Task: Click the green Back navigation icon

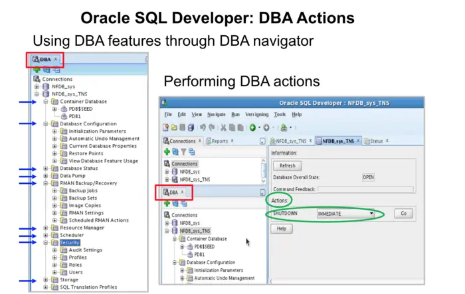Action: pyautogui.click(x=252, y=127)
